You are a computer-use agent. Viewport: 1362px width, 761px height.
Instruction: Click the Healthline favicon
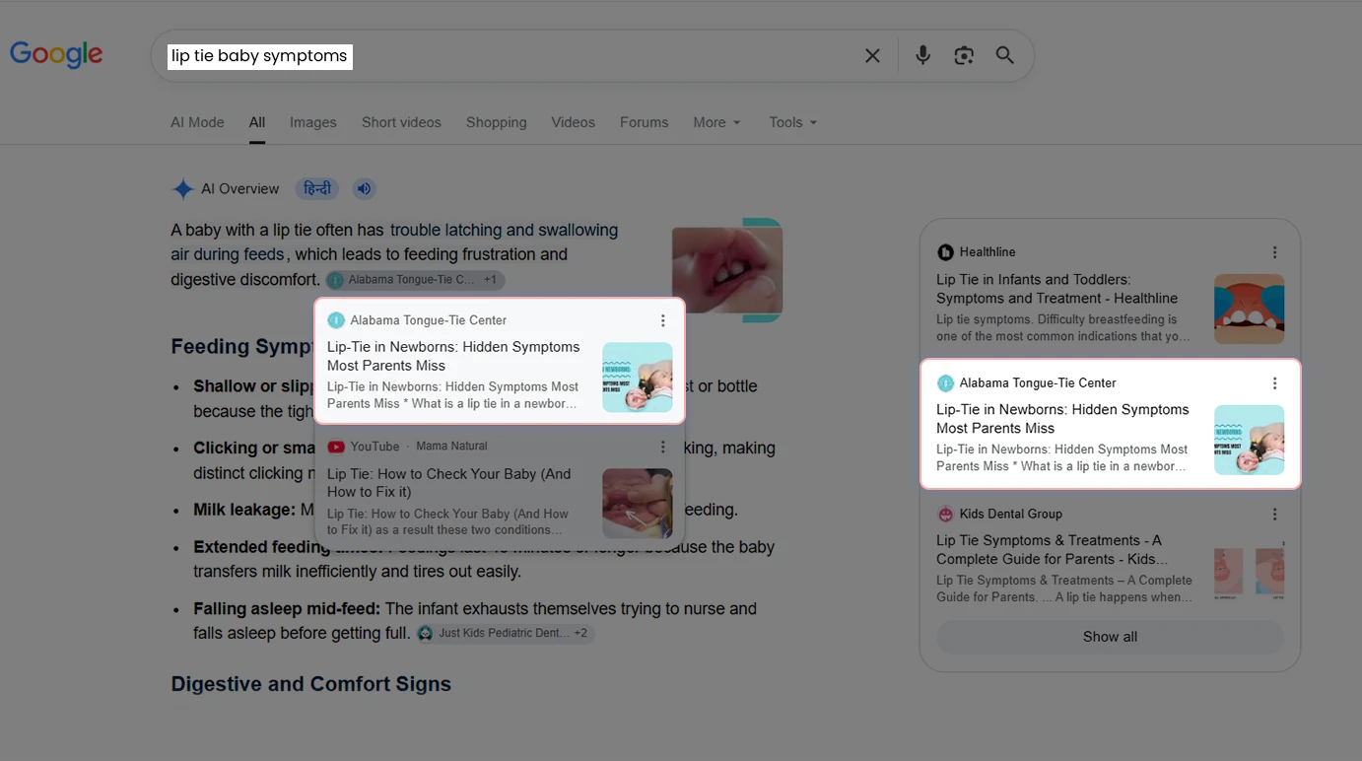click(945, 252)
